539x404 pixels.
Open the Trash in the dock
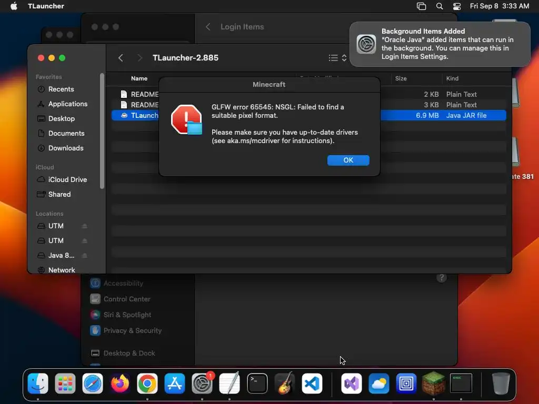pos(501,383)
